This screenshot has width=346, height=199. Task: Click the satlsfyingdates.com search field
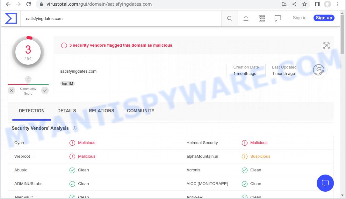121,19
